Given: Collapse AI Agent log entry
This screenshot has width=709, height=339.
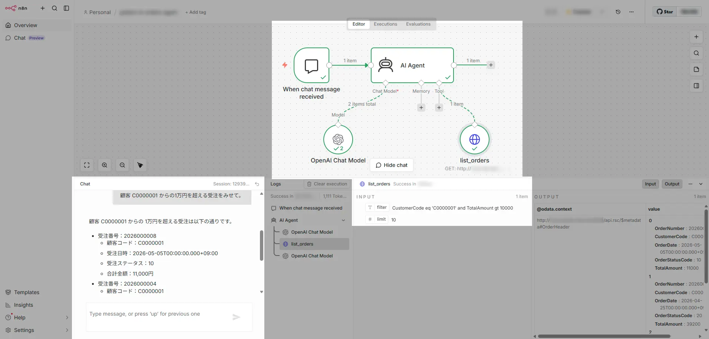Looking at the screenshot, I should pyautogui.click(x=343, y=220).
